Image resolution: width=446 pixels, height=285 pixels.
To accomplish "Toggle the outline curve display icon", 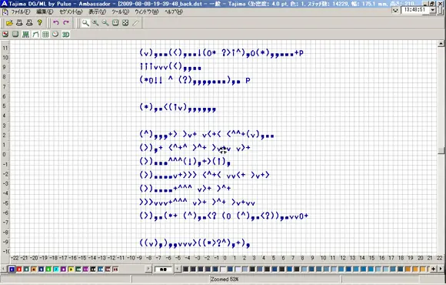I will (x=35, y=35).
